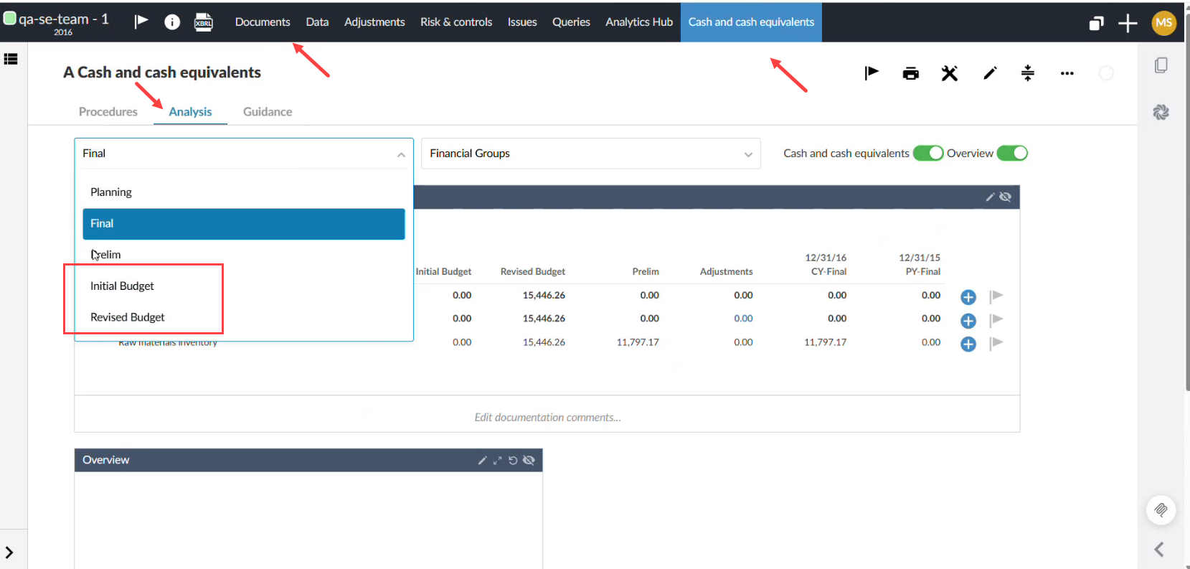Click the pencil edit icon in document toolbar

(990, 73)
